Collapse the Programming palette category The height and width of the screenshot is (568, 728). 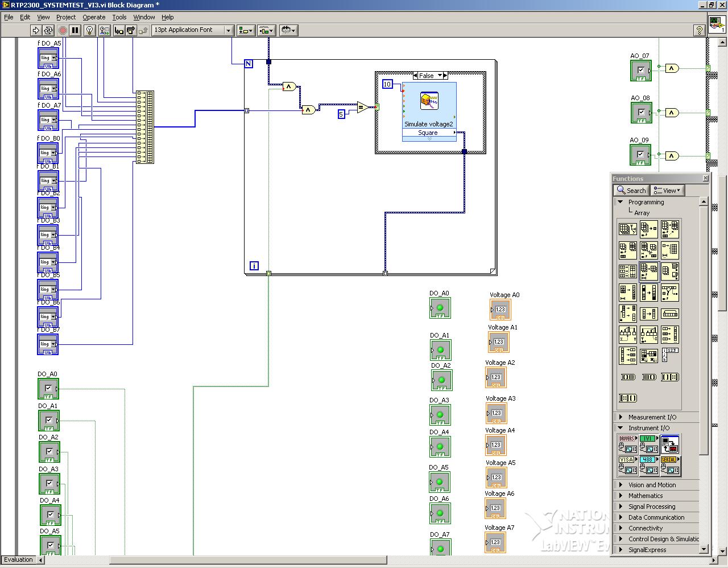[621, 202]
